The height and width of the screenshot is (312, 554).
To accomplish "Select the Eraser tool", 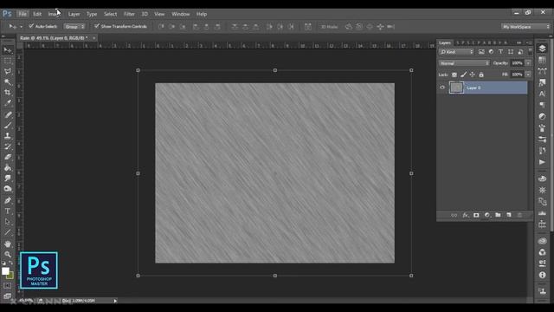I will (x=8, y=157).
